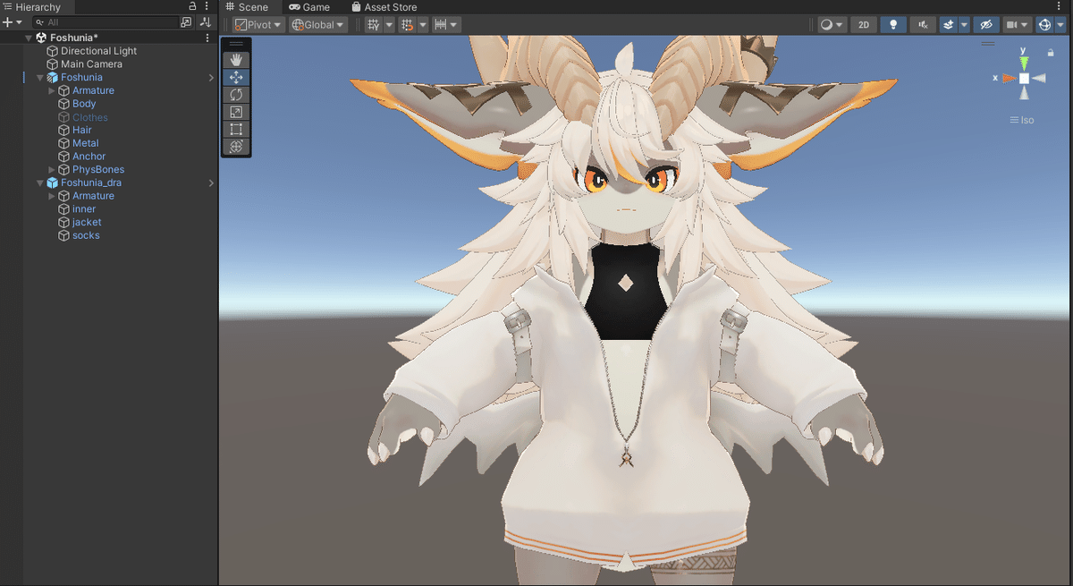Click the orange X axis gizmo cone
Image resolution: width=1073 pixels, height=586 pixels.
pos(1009,78)
